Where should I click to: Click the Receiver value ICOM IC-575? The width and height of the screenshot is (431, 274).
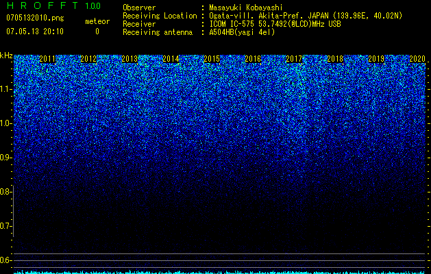pyautogui.click(x=233, y=24)
